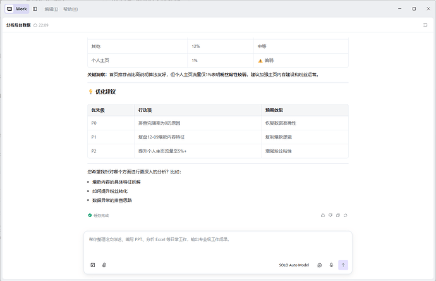Start voice input with the microphone icon
Screen dimensions: 436x281
coord(331,265)
